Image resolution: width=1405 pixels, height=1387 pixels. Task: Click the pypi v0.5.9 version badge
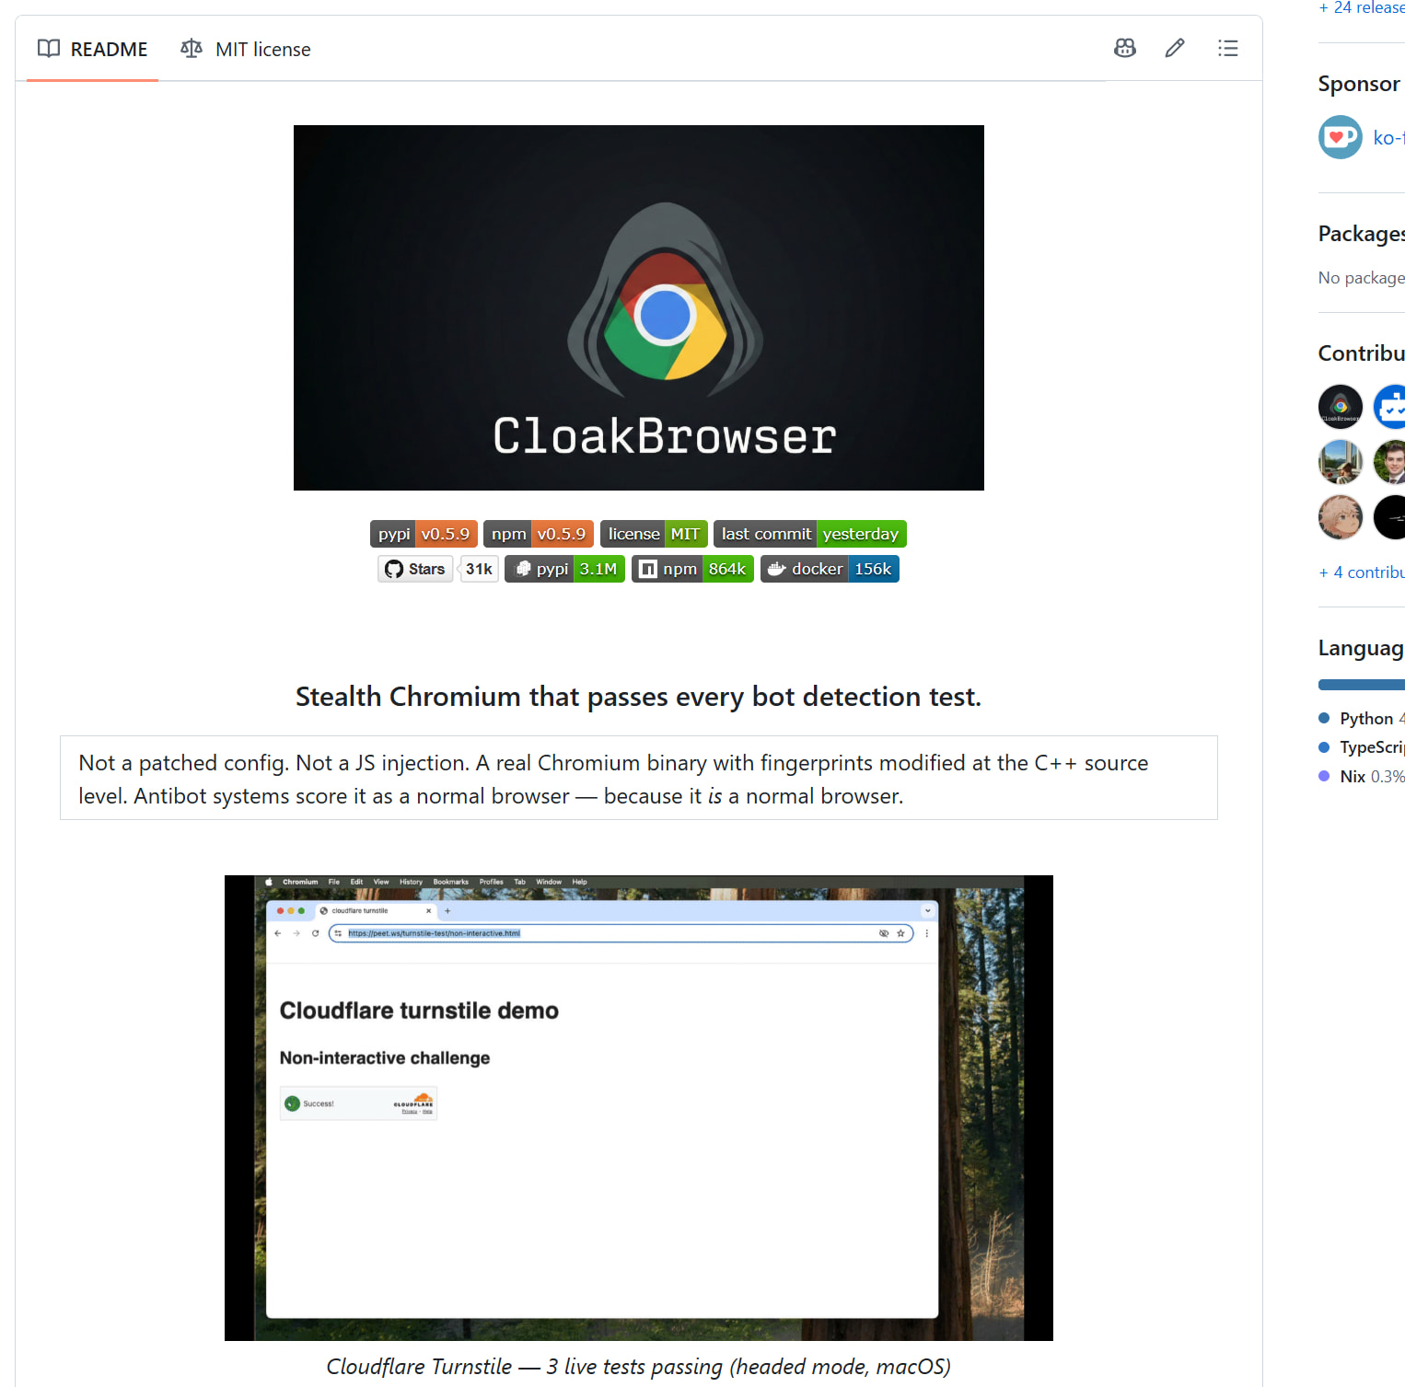(424, 534)
